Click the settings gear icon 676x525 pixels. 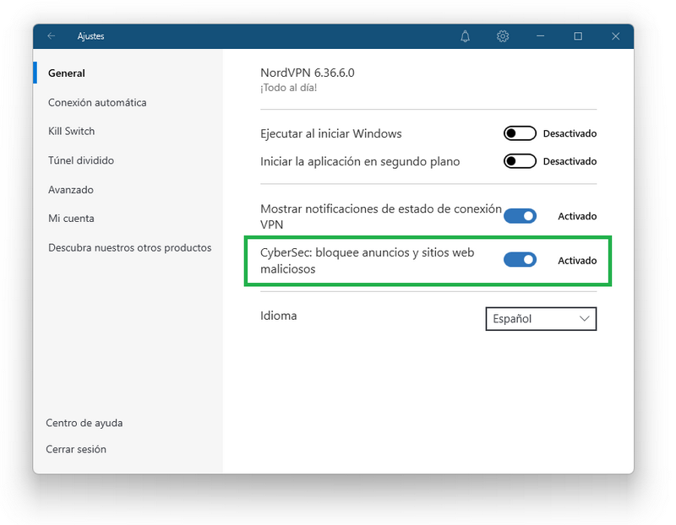pyautogui.click(x=503, y=36)
